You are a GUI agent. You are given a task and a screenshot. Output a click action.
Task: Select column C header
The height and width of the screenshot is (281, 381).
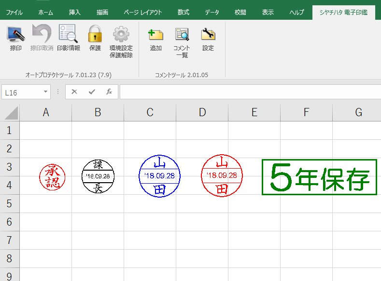(x=150, y=112)
